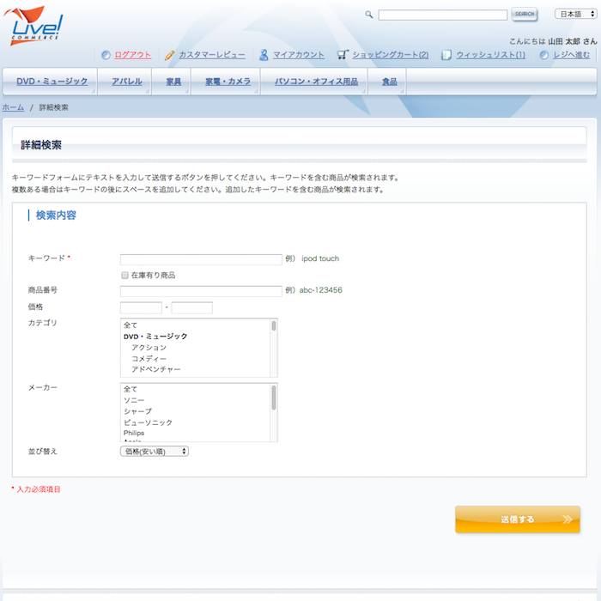Click the pencil icon for customer reviews

tap(170, 55)
